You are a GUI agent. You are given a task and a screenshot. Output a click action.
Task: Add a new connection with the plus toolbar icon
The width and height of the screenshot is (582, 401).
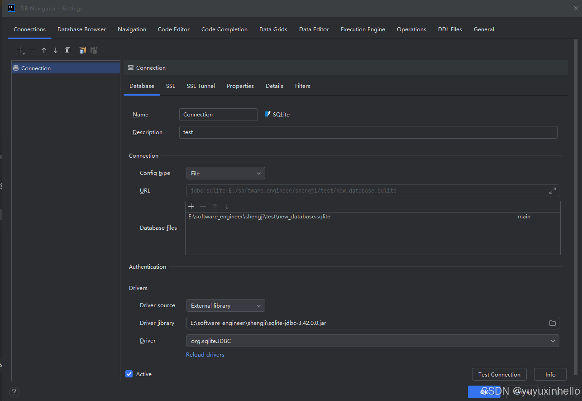click(x=20, y=50)
